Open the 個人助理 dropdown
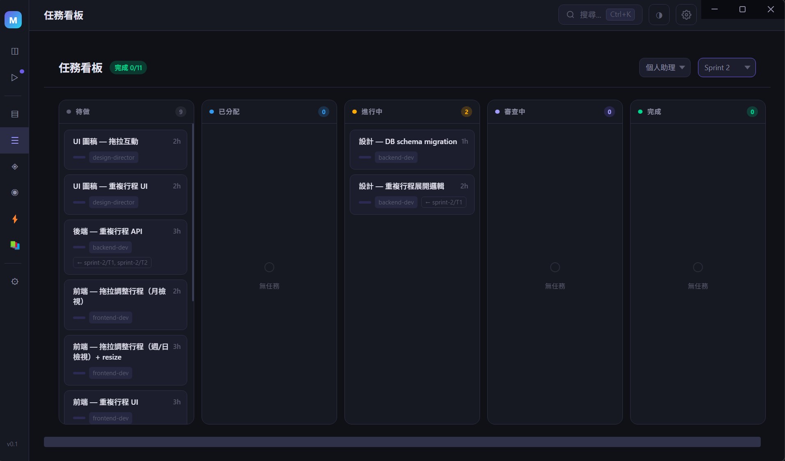The image size is (785, 461). point(664,67)
